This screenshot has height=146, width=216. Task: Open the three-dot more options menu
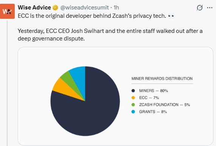[x=210, y=8]
